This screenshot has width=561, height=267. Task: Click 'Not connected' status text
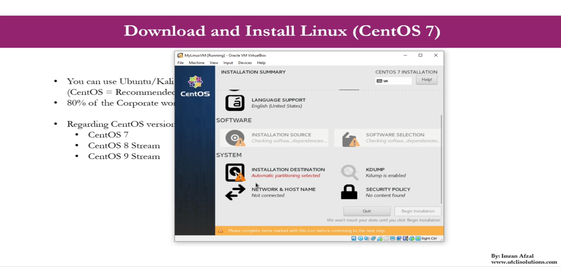coord(268,195)
